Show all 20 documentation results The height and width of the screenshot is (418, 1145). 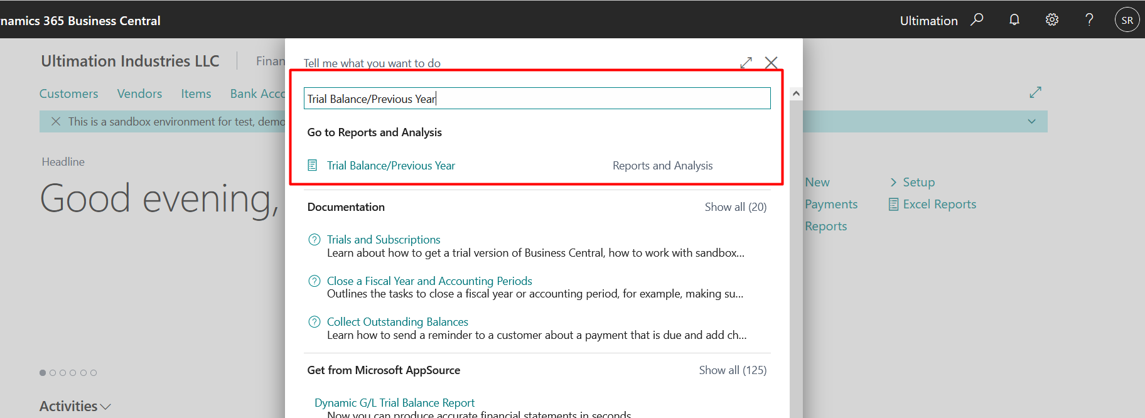tap(736, 207)
